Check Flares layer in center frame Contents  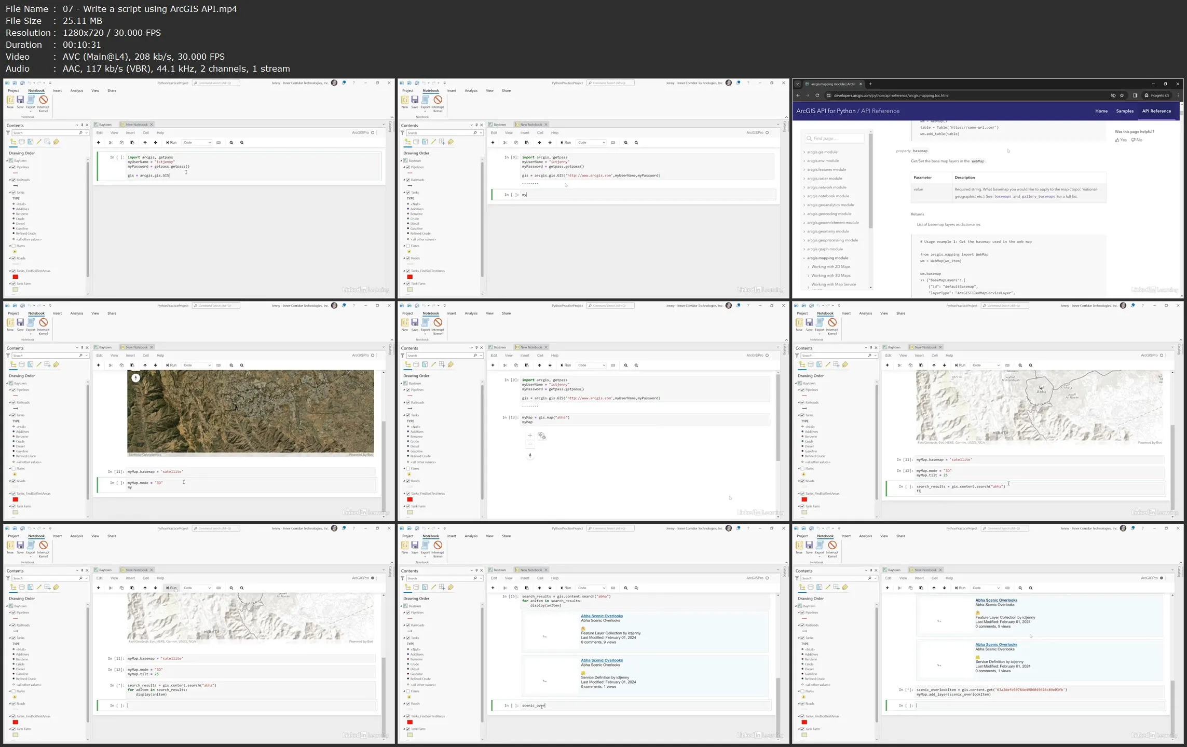click(x=408, y=468)
